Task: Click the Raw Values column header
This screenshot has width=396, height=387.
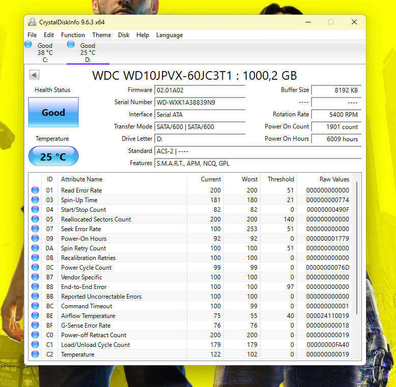Action: tap(334, 179)
